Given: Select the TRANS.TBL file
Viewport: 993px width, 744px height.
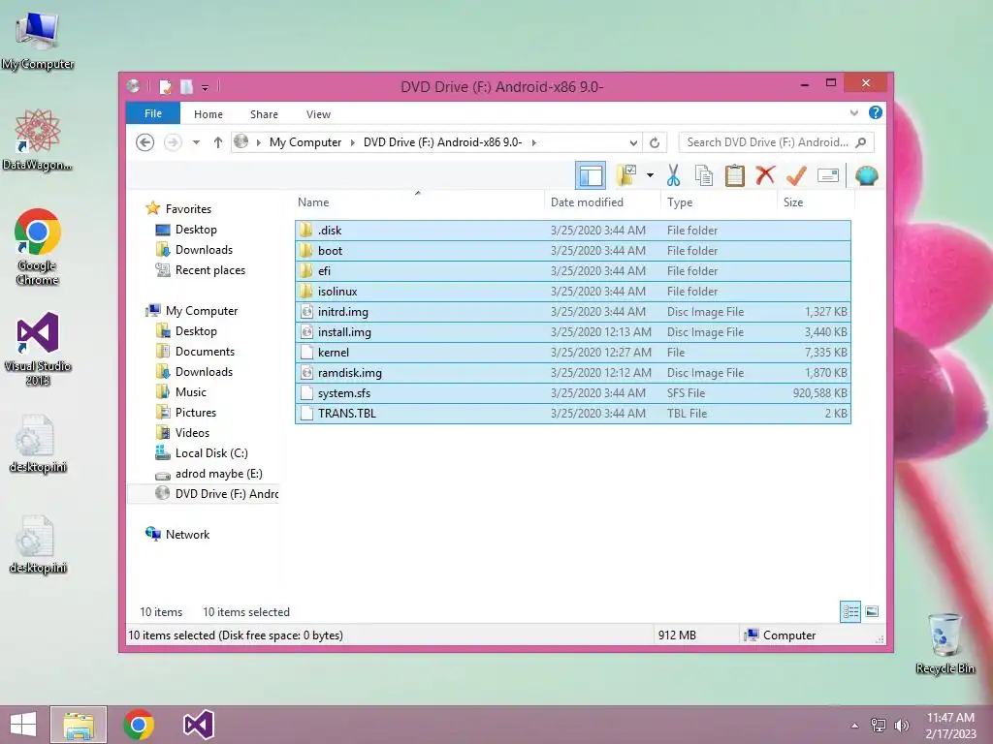Looking at the screenshot, I should (x=572, y=413).
